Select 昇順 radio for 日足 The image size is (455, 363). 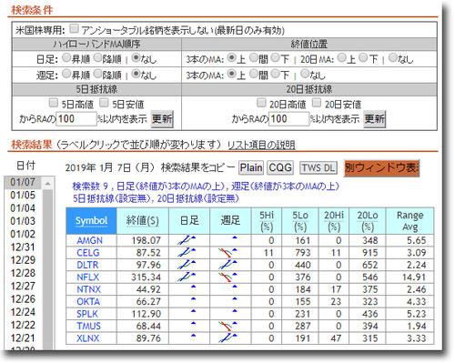(66, 57)
